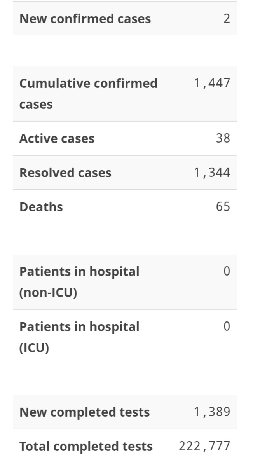Viewport: 253px width, 459px height.
Task: Click the New confirmed cases label
Action: coord(85,19)
